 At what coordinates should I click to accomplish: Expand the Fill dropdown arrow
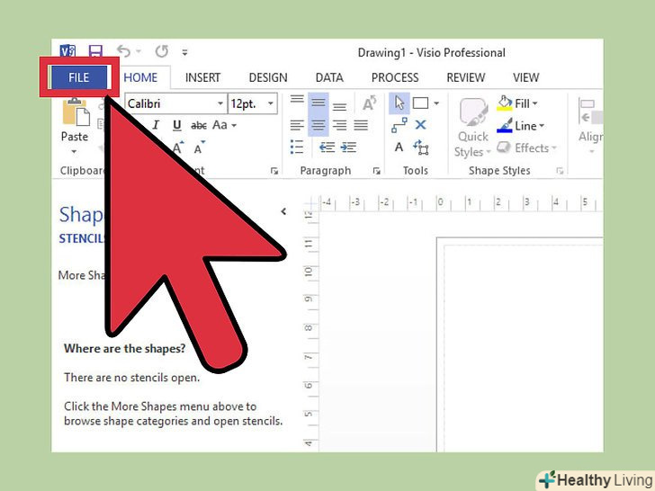(534, 103)
